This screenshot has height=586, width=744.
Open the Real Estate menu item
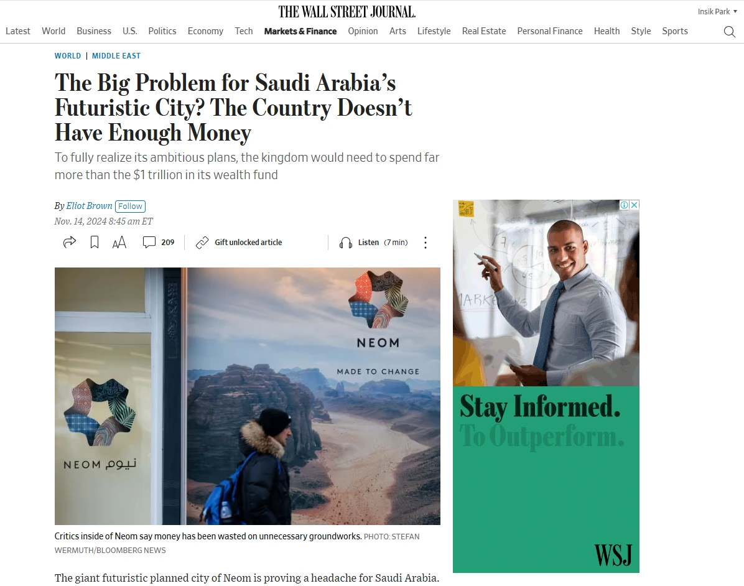coord(484,31)
